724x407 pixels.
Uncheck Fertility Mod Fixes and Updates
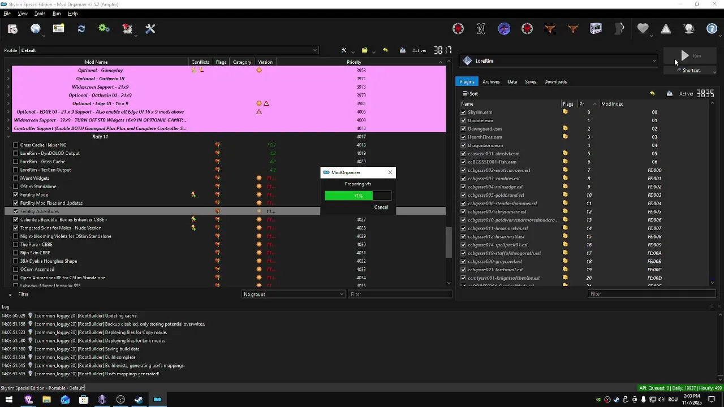(16, 203)
